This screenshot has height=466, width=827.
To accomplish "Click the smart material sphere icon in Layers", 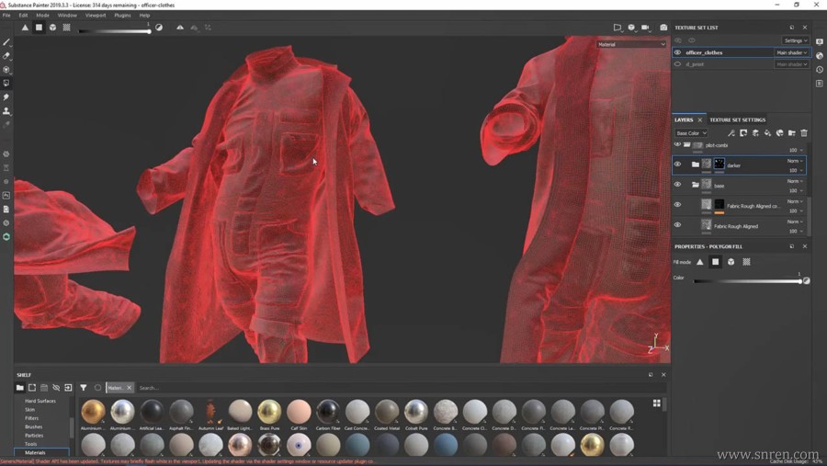I will point(779,133).
